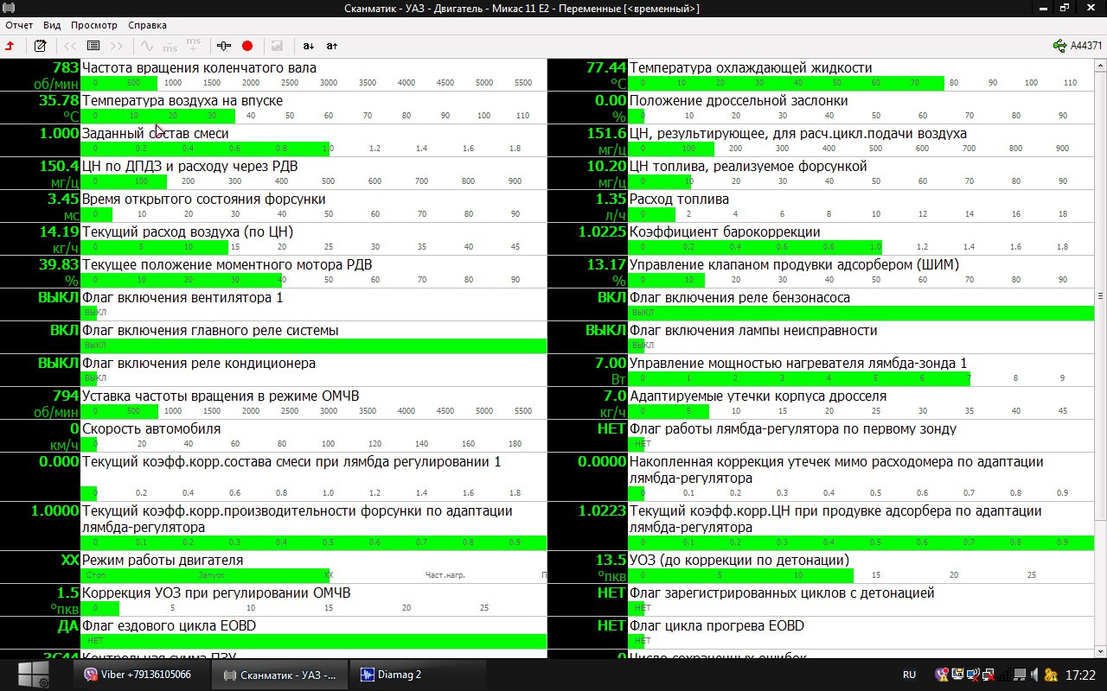Open the Справка menu
1107x691 pixels.
(x=147, y=25)
